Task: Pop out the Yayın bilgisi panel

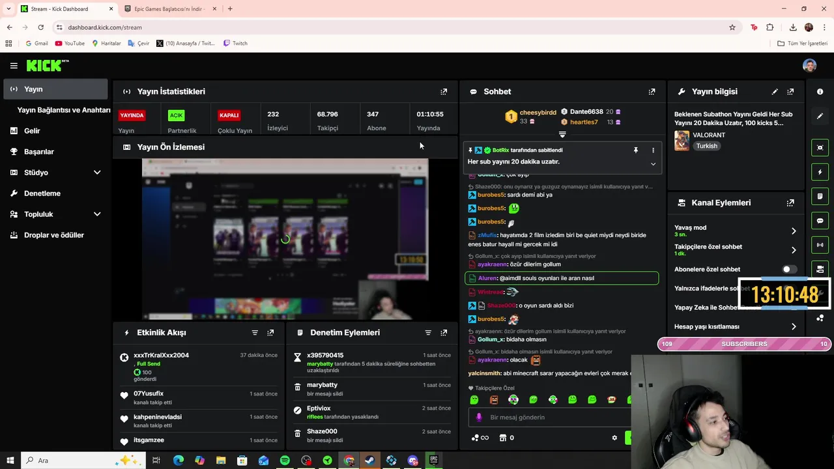Action: click(790, 92)
